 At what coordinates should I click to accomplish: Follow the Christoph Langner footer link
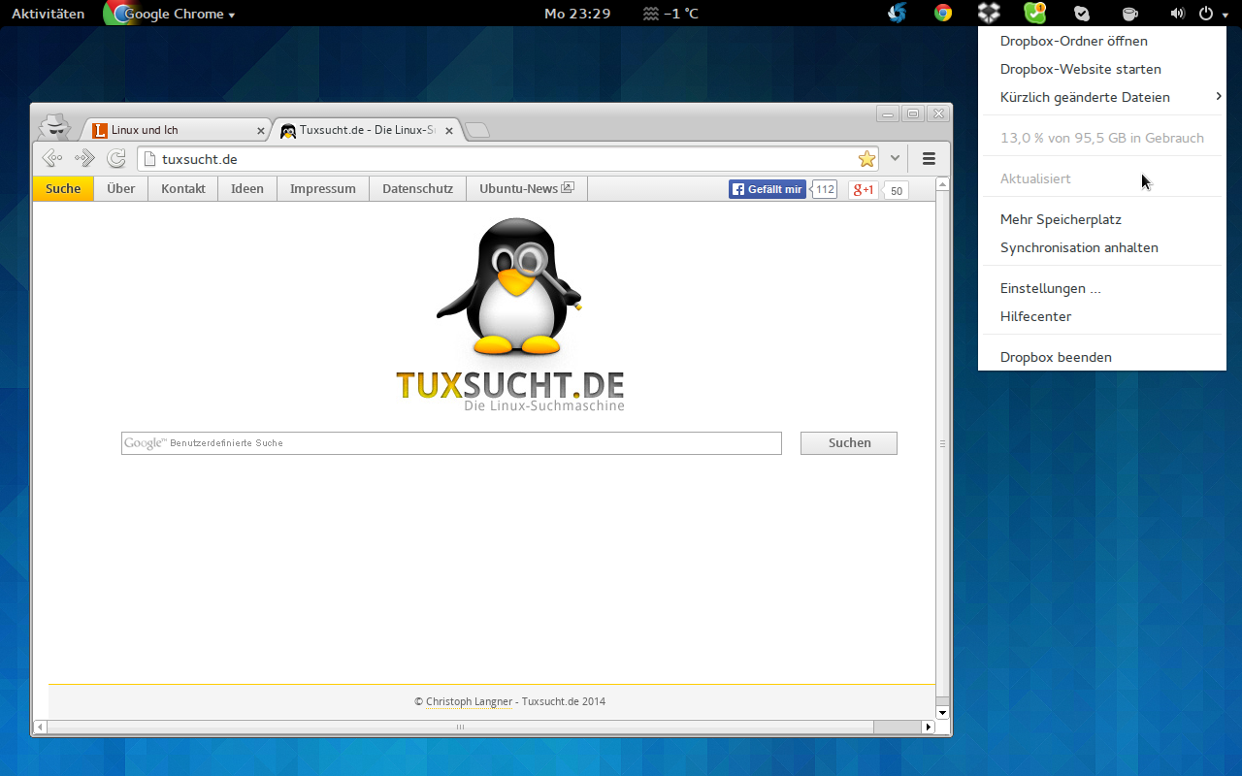point(469,701)
